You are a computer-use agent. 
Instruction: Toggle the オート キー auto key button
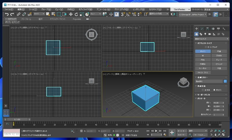pos(182,131)
